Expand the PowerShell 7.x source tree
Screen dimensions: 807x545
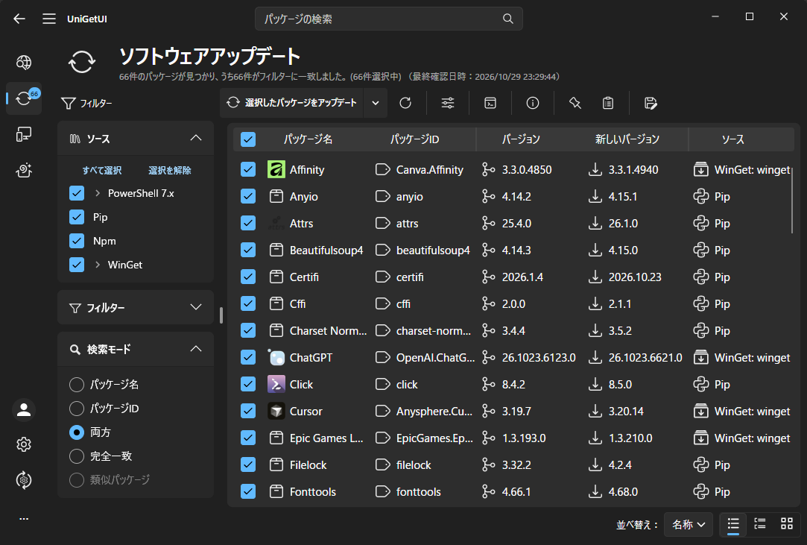pos(98,193)
